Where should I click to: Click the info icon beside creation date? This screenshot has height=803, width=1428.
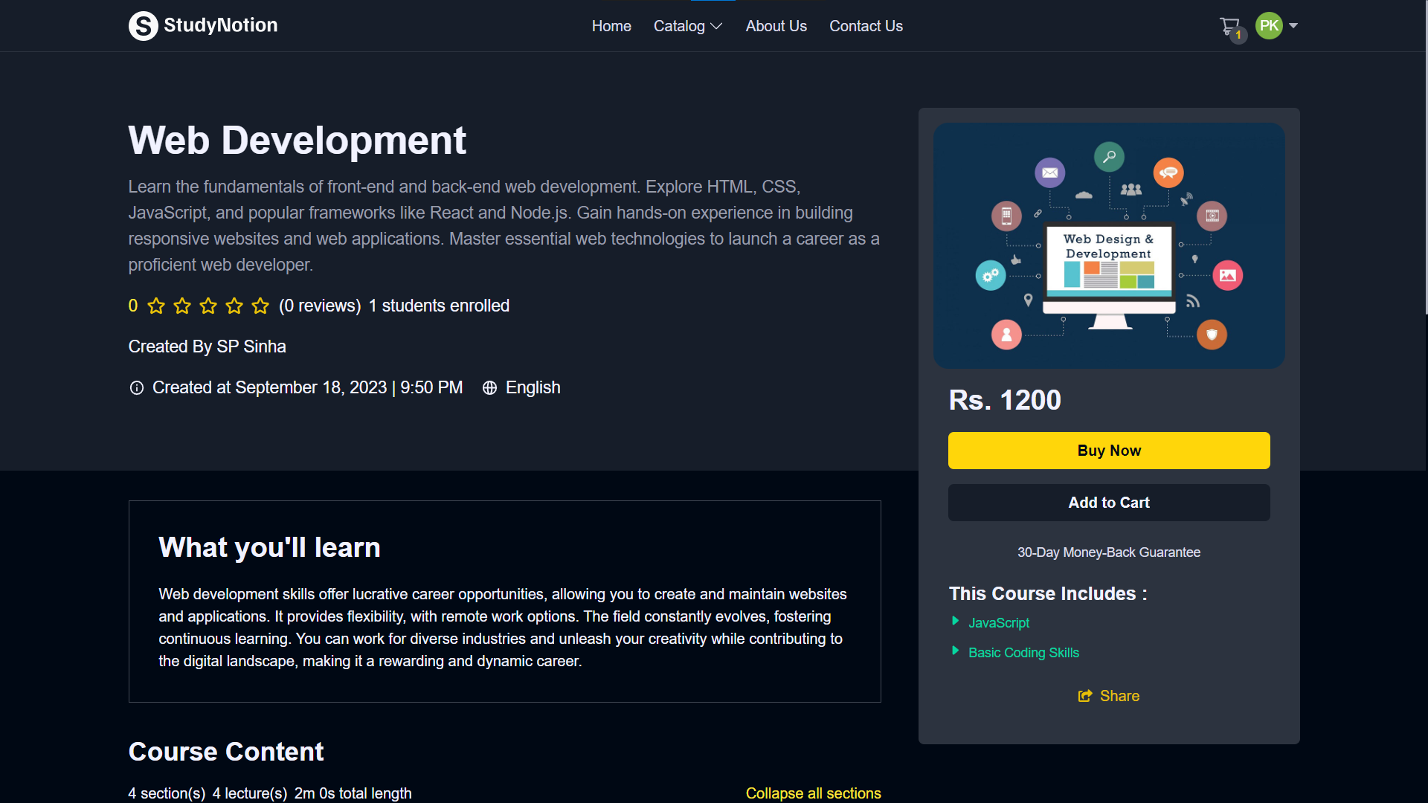coord(137,388)
